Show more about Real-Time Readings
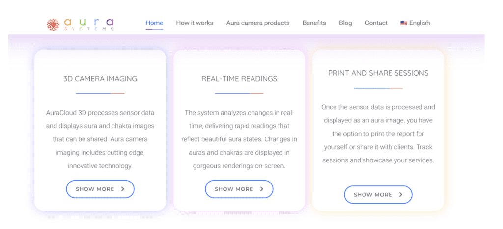503x229 pixels. click(x=239, y=189)
